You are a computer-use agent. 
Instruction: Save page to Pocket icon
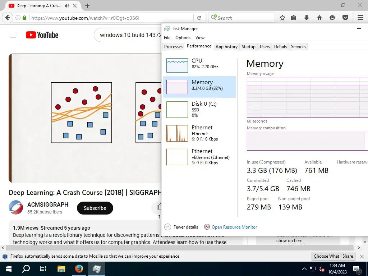point(345,18)
